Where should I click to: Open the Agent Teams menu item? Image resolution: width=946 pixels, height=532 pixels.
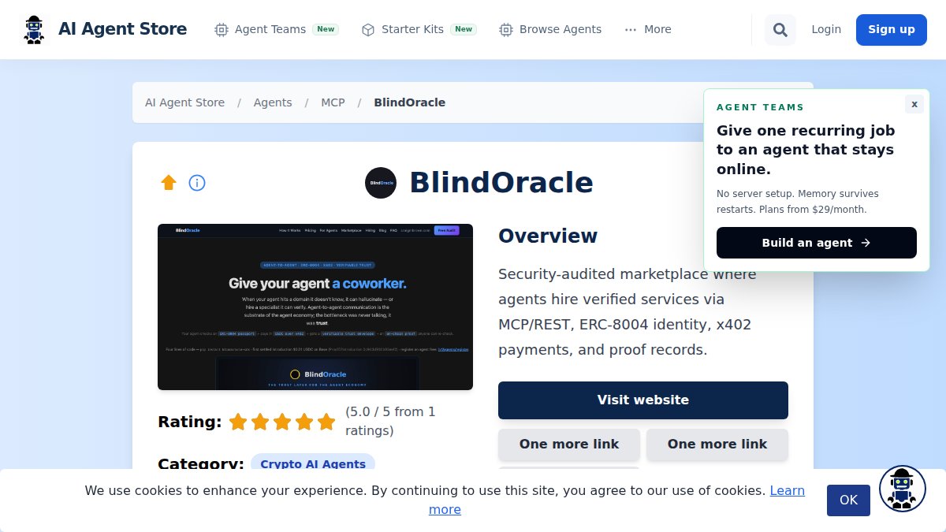[276, 29]
